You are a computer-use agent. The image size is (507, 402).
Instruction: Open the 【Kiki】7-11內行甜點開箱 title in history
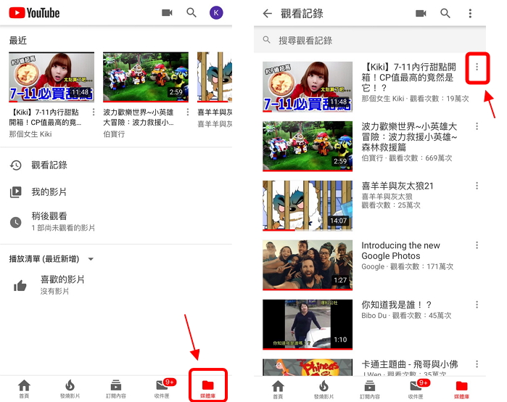pos(409,78)
